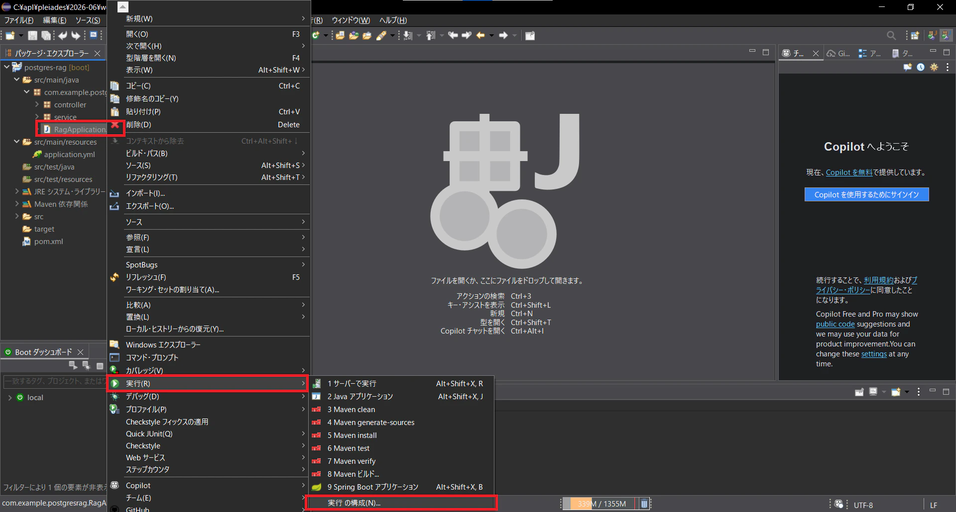
Task: Collapse the postgres-rag project node
Action: pyautogui.click(x=6, y=67)
